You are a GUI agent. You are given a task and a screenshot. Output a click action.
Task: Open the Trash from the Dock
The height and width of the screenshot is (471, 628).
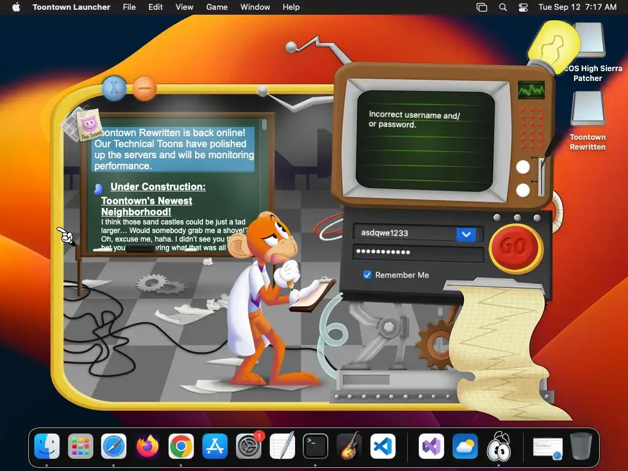point(581,446)
